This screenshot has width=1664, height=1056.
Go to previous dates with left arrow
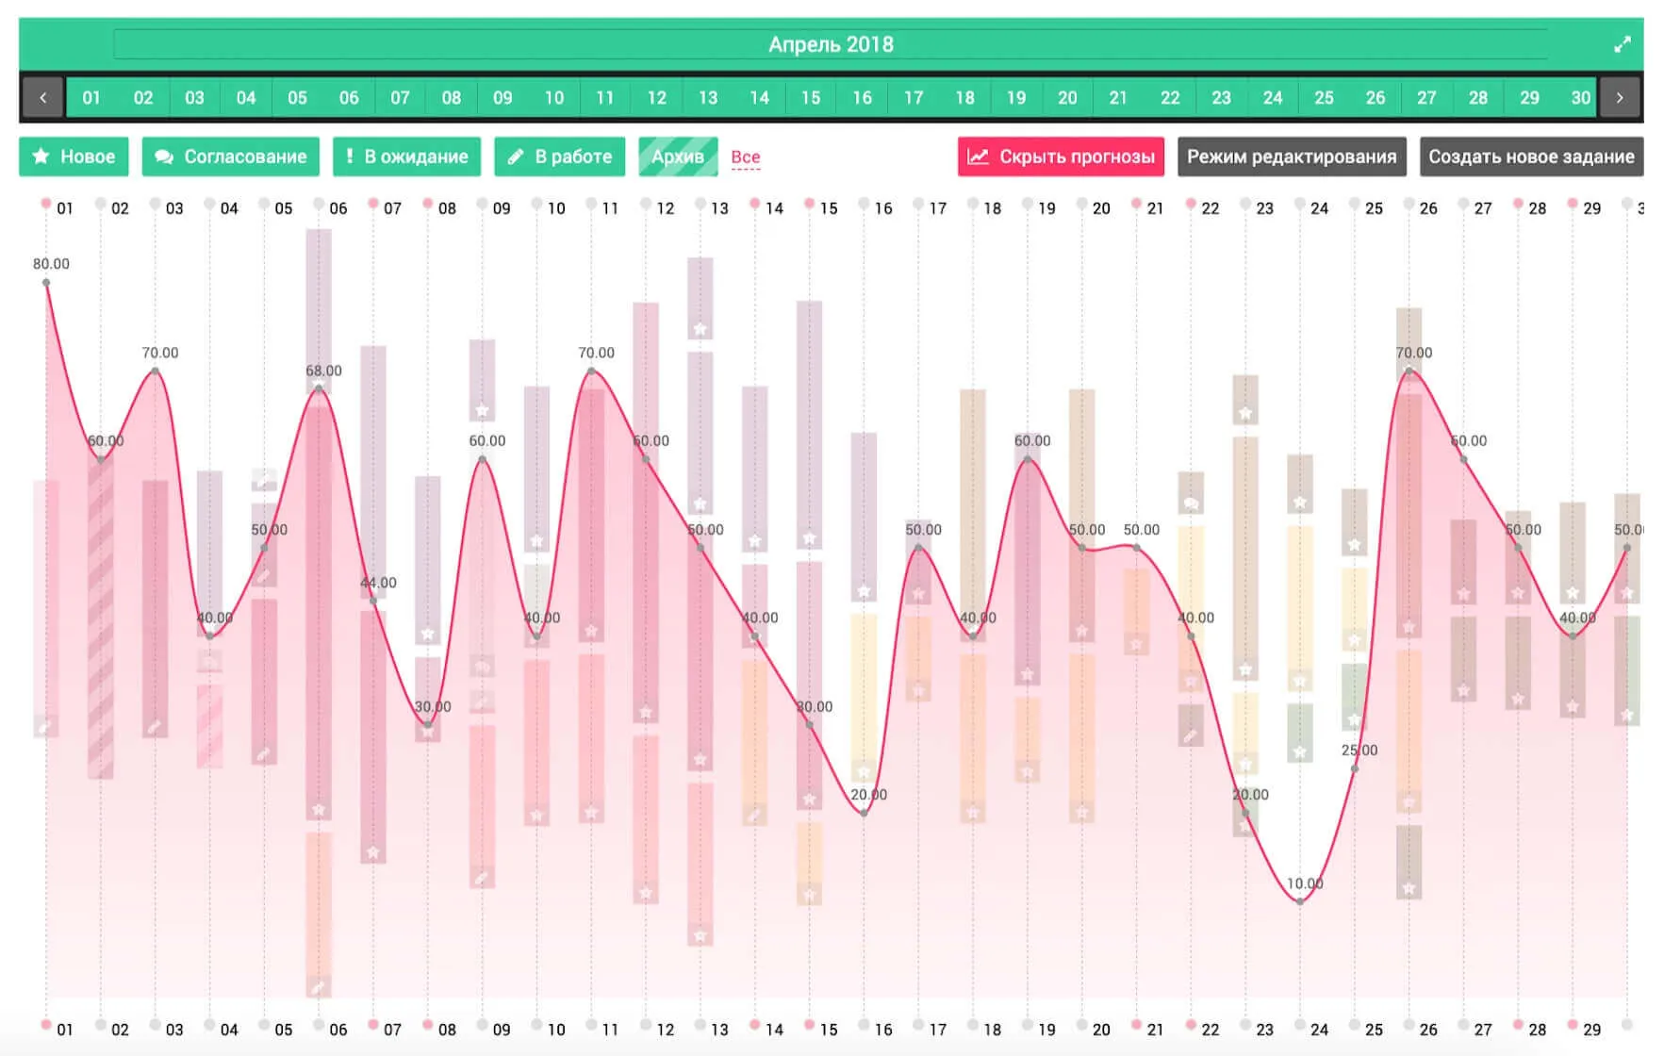pyautogui.click(x=42, y=97)
